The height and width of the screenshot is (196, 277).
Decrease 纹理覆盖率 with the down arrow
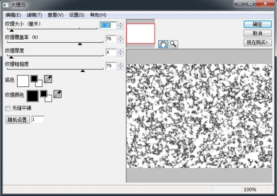click(x=120, y=41)
